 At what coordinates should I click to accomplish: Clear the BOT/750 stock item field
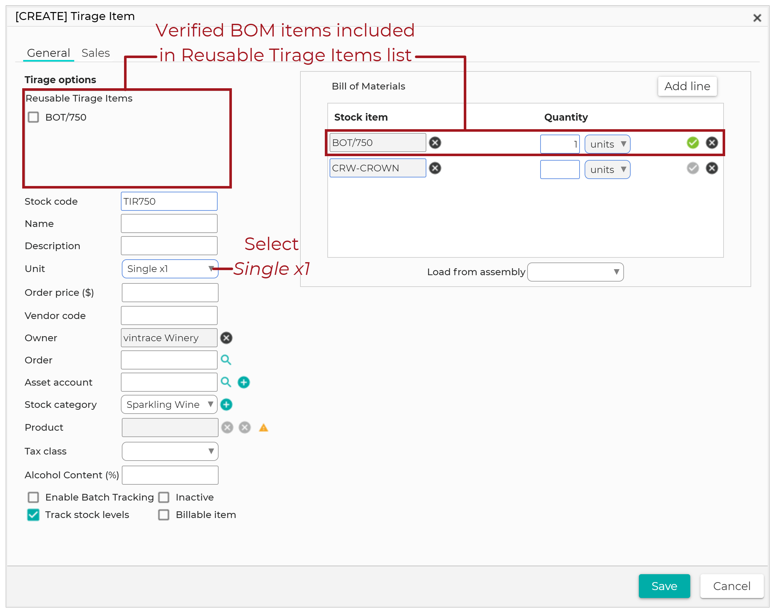pos(435,143)
